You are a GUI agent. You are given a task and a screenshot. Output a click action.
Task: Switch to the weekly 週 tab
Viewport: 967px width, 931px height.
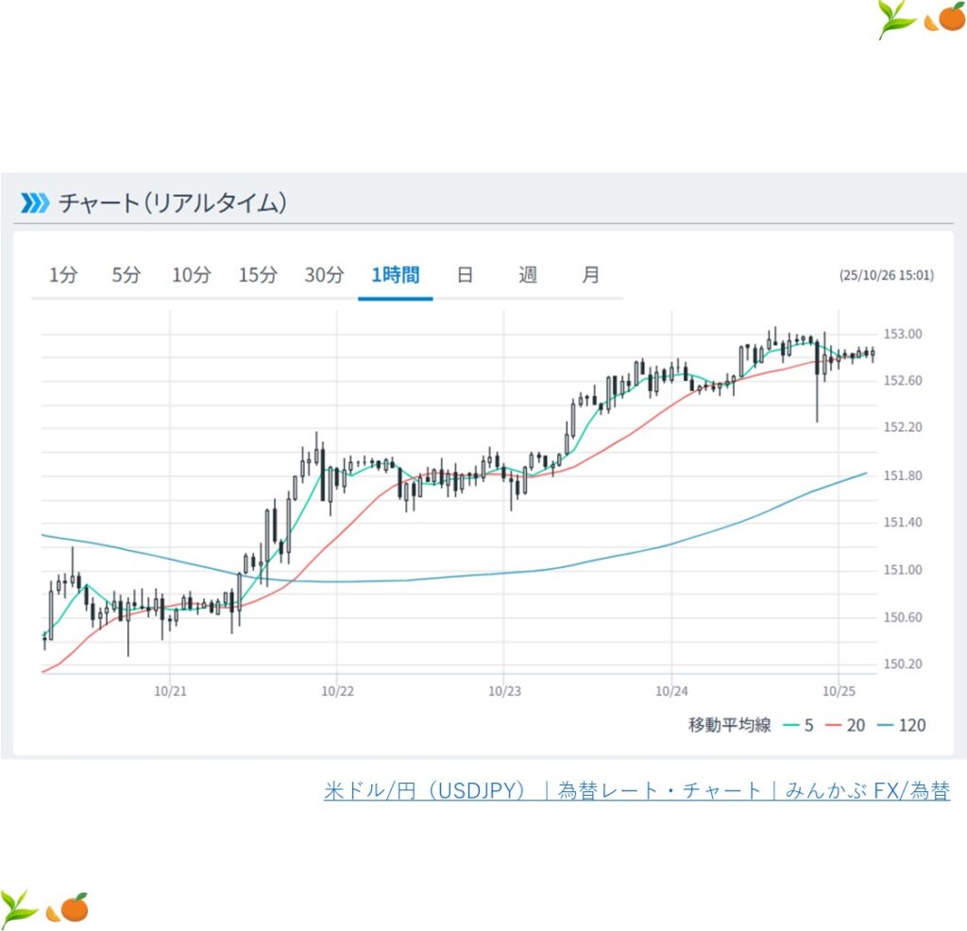pyautogui.click(x=528, y=275)
